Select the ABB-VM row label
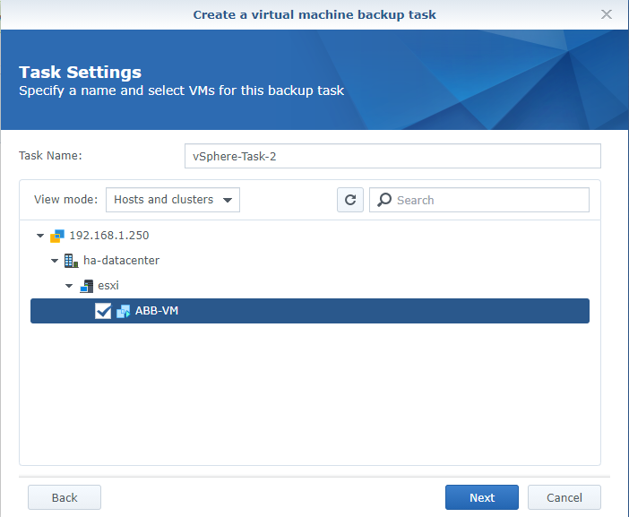 [x=158, y=311]
